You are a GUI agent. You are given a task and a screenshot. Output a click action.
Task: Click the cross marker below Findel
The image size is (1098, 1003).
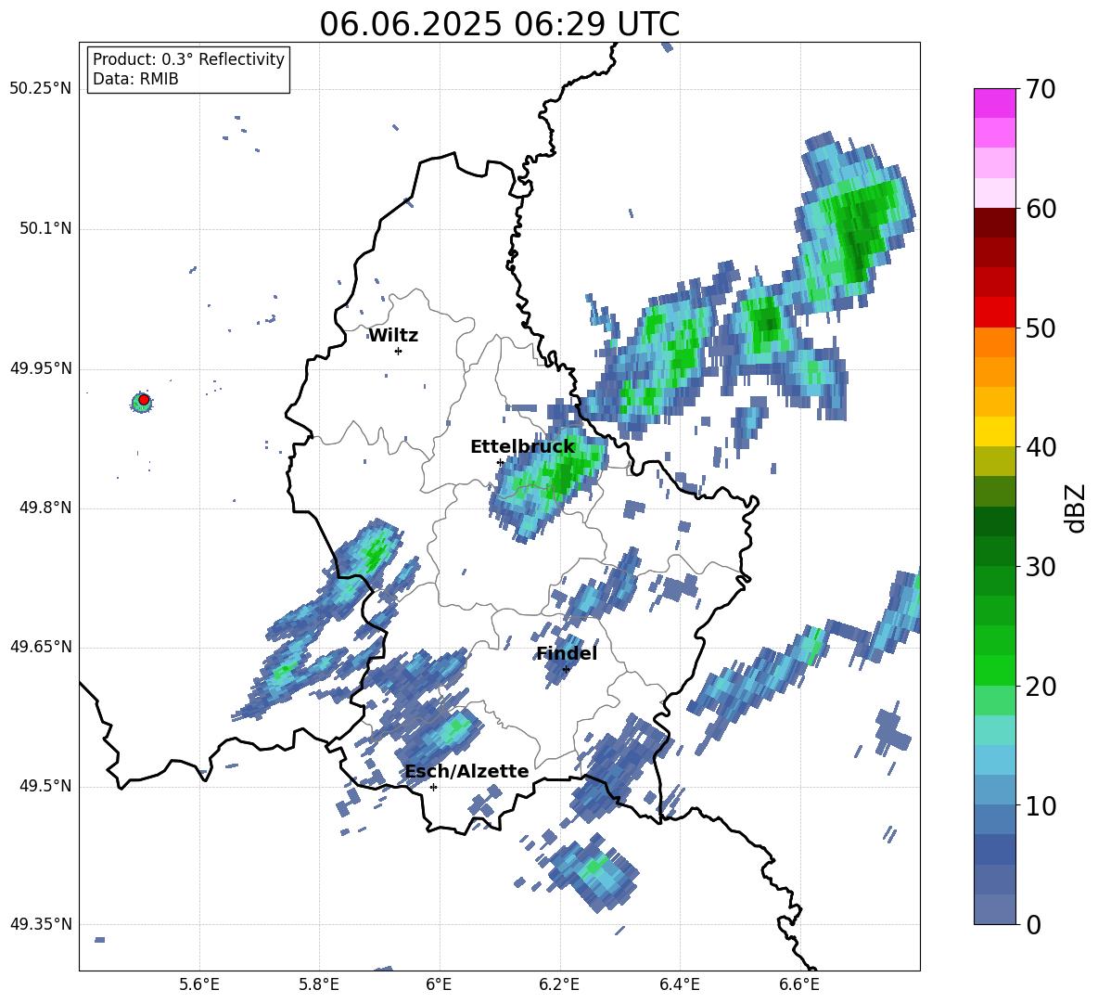pos(566,670)
